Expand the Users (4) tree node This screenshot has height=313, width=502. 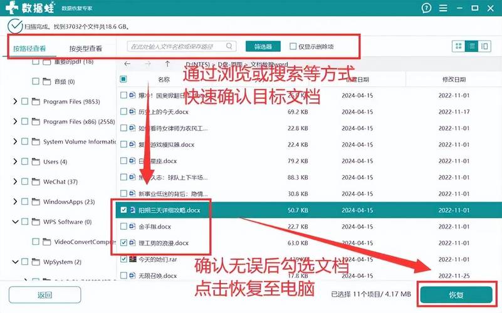[x=15, y=162]
